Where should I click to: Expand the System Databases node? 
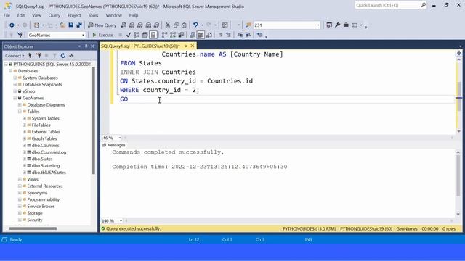(x=15, y=78)
